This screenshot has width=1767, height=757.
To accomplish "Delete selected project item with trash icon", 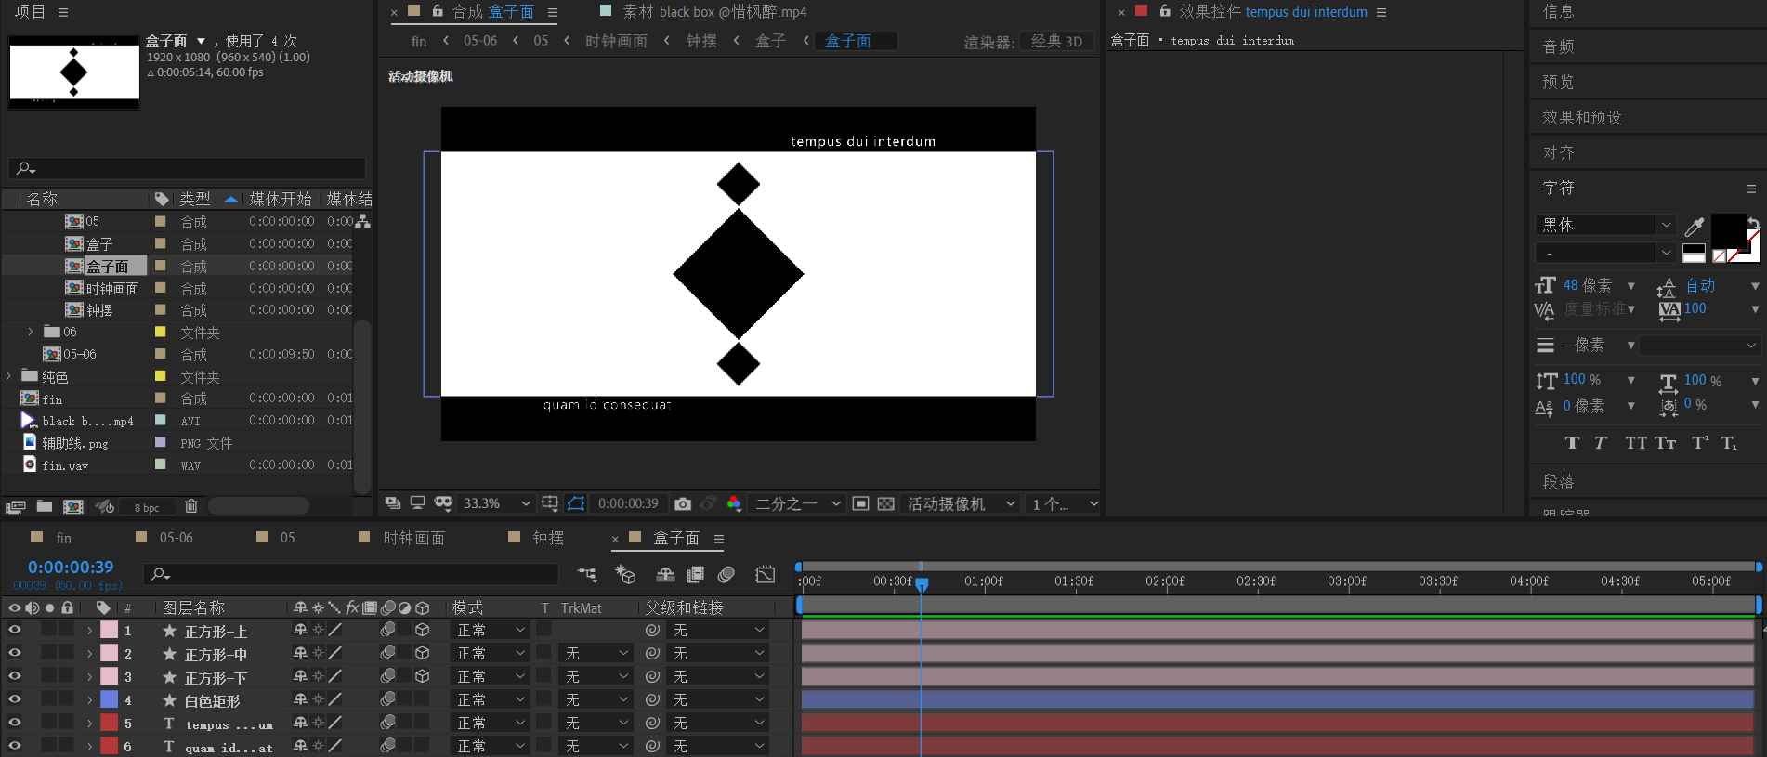I will point(191,506).
